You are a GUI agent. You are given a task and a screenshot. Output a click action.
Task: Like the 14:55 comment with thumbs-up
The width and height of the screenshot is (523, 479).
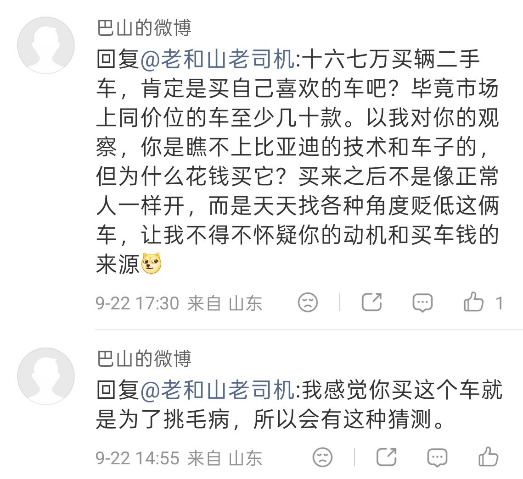[488, 457]
